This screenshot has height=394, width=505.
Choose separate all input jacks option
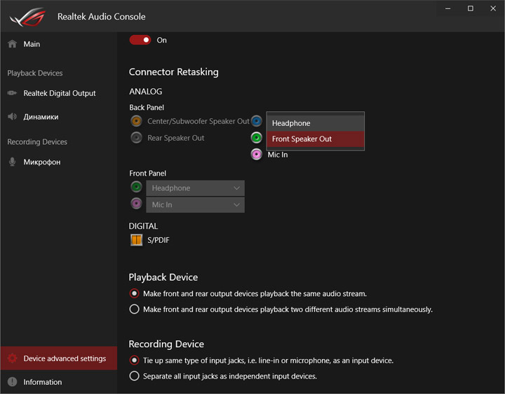[134, 376]
